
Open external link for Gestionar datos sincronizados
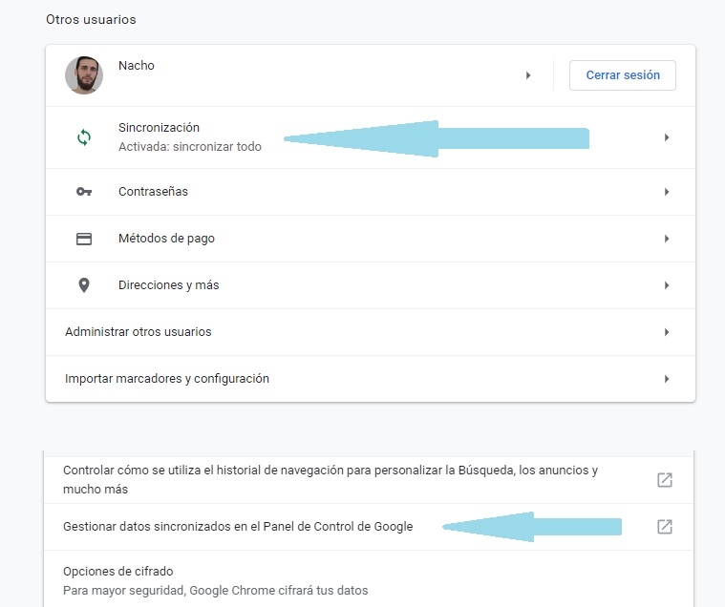(665, 527)
